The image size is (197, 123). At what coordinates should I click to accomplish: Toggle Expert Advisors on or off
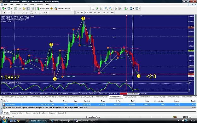pos(62,8)
